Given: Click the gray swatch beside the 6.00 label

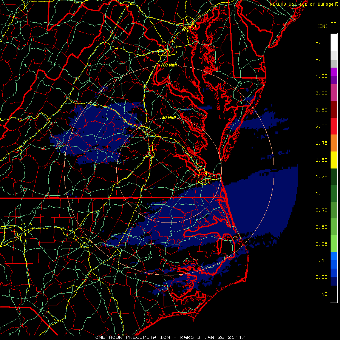Looking at the screenshot, I should click(x=334, y=63).
